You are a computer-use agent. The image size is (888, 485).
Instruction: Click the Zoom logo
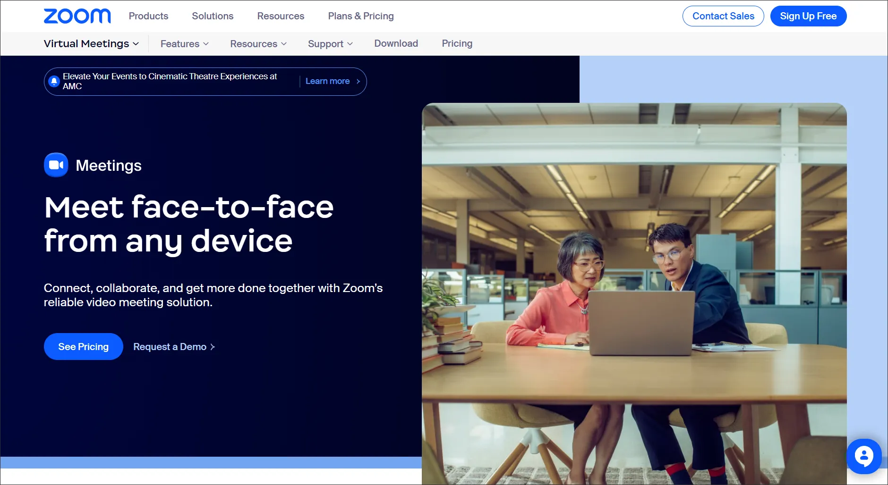click(77, 16)
